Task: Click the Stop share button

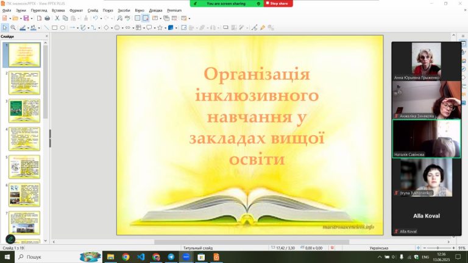Action: tap(278, 4)
